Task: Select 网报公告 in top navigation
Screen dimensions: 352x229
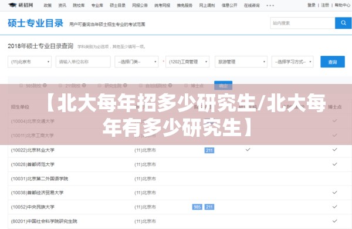Action: 140,5
